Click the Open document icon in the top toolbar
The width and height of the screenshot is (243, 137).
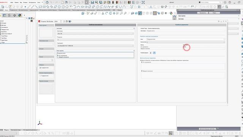coord(66,2)
